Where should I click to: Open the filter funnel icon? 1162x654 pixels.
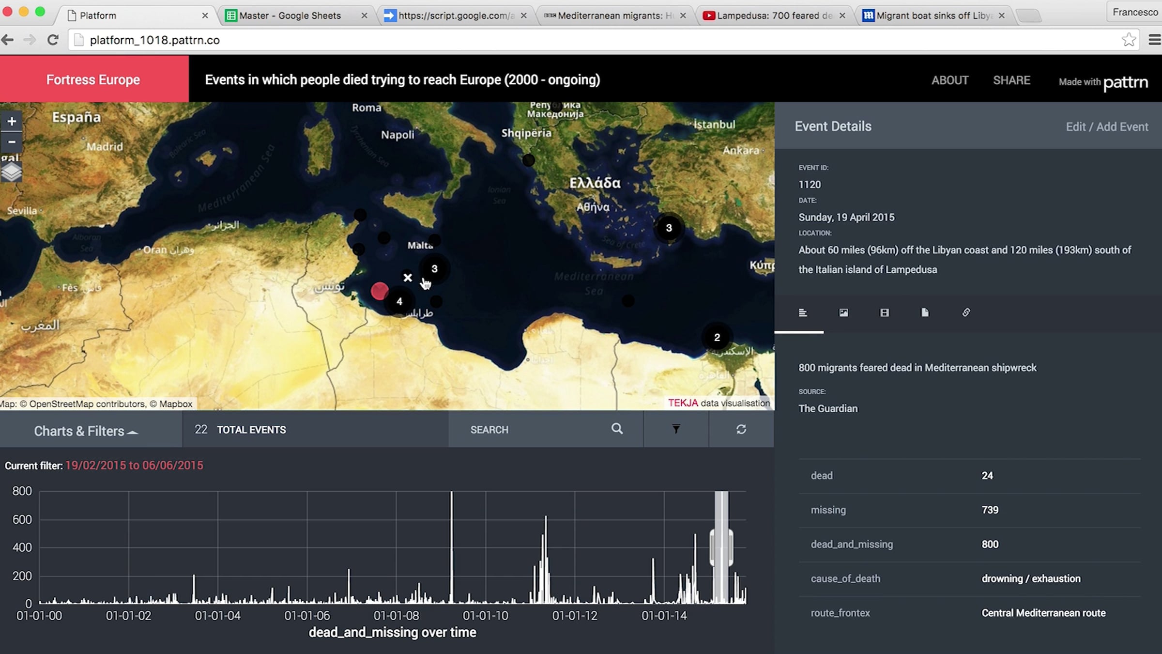pyautogui.click(x=676, y=429)
